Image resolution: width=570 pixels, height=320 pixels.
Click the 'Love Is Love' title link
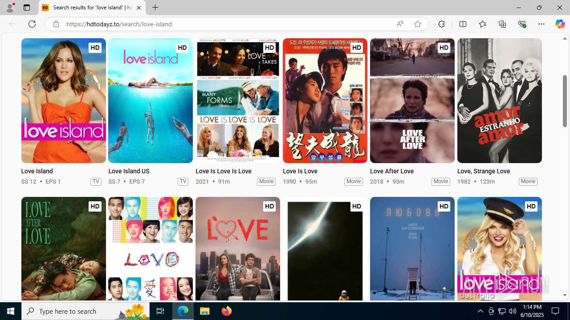click(x=300, y=171)
